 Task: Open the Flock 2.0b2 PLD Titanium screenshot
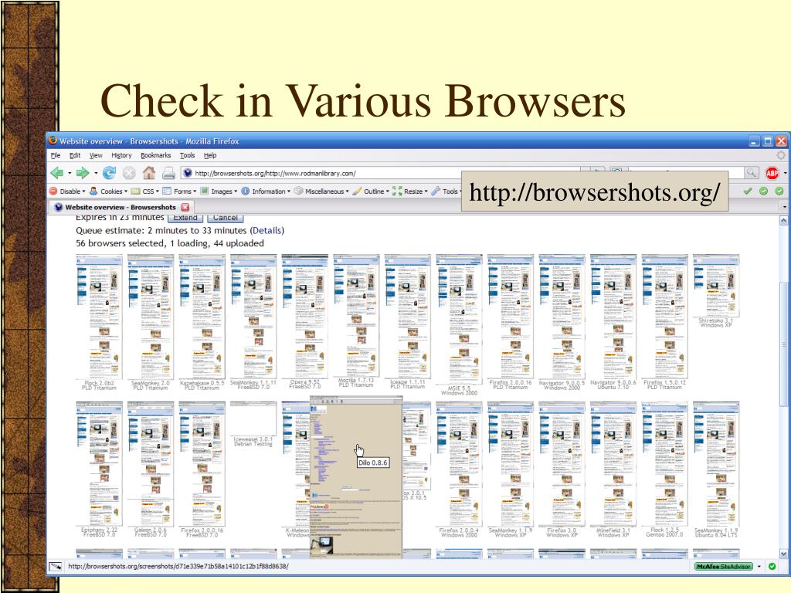click(99, 317)
